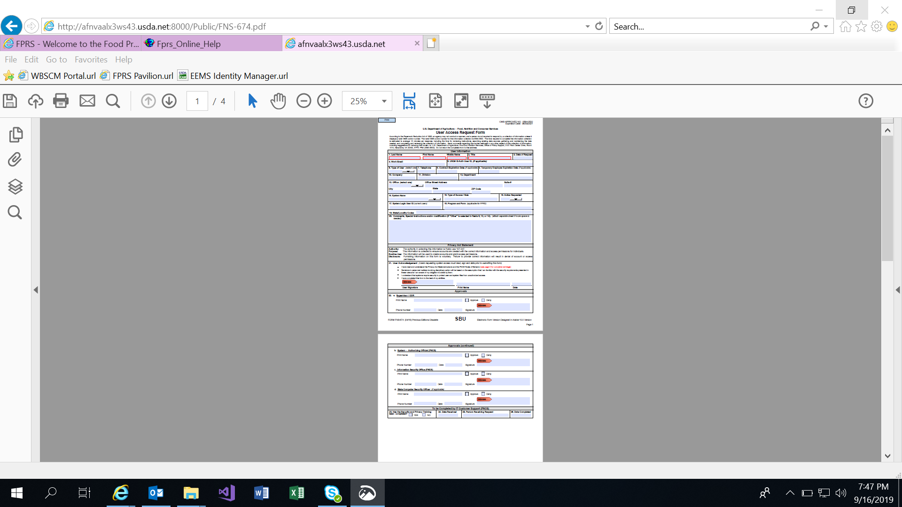Check the Supervisor Deny checkbox
The height and width of the screenshot is (507, 902).
[483, 300]
